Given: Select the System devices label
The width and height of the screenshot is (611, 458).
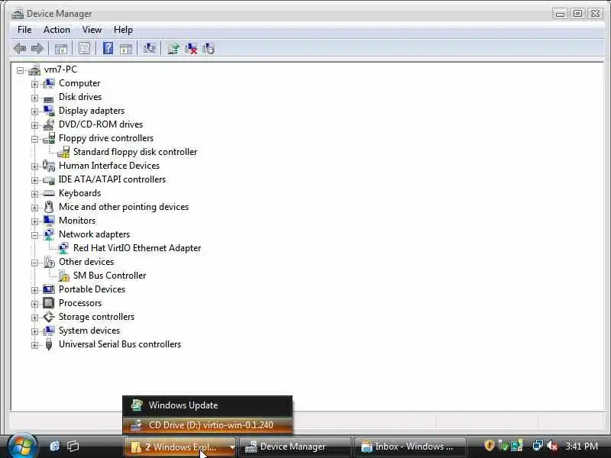Looking at the screenshot, I should (x=89, y=331).
